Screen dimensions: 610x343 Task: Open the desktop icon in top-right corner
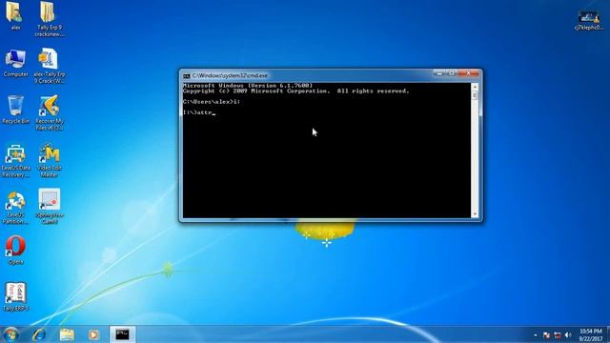tap(589, 20)
